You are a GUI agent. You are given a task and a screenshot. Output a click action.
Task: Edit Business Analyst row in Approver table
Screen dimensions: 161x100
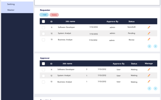149,82
